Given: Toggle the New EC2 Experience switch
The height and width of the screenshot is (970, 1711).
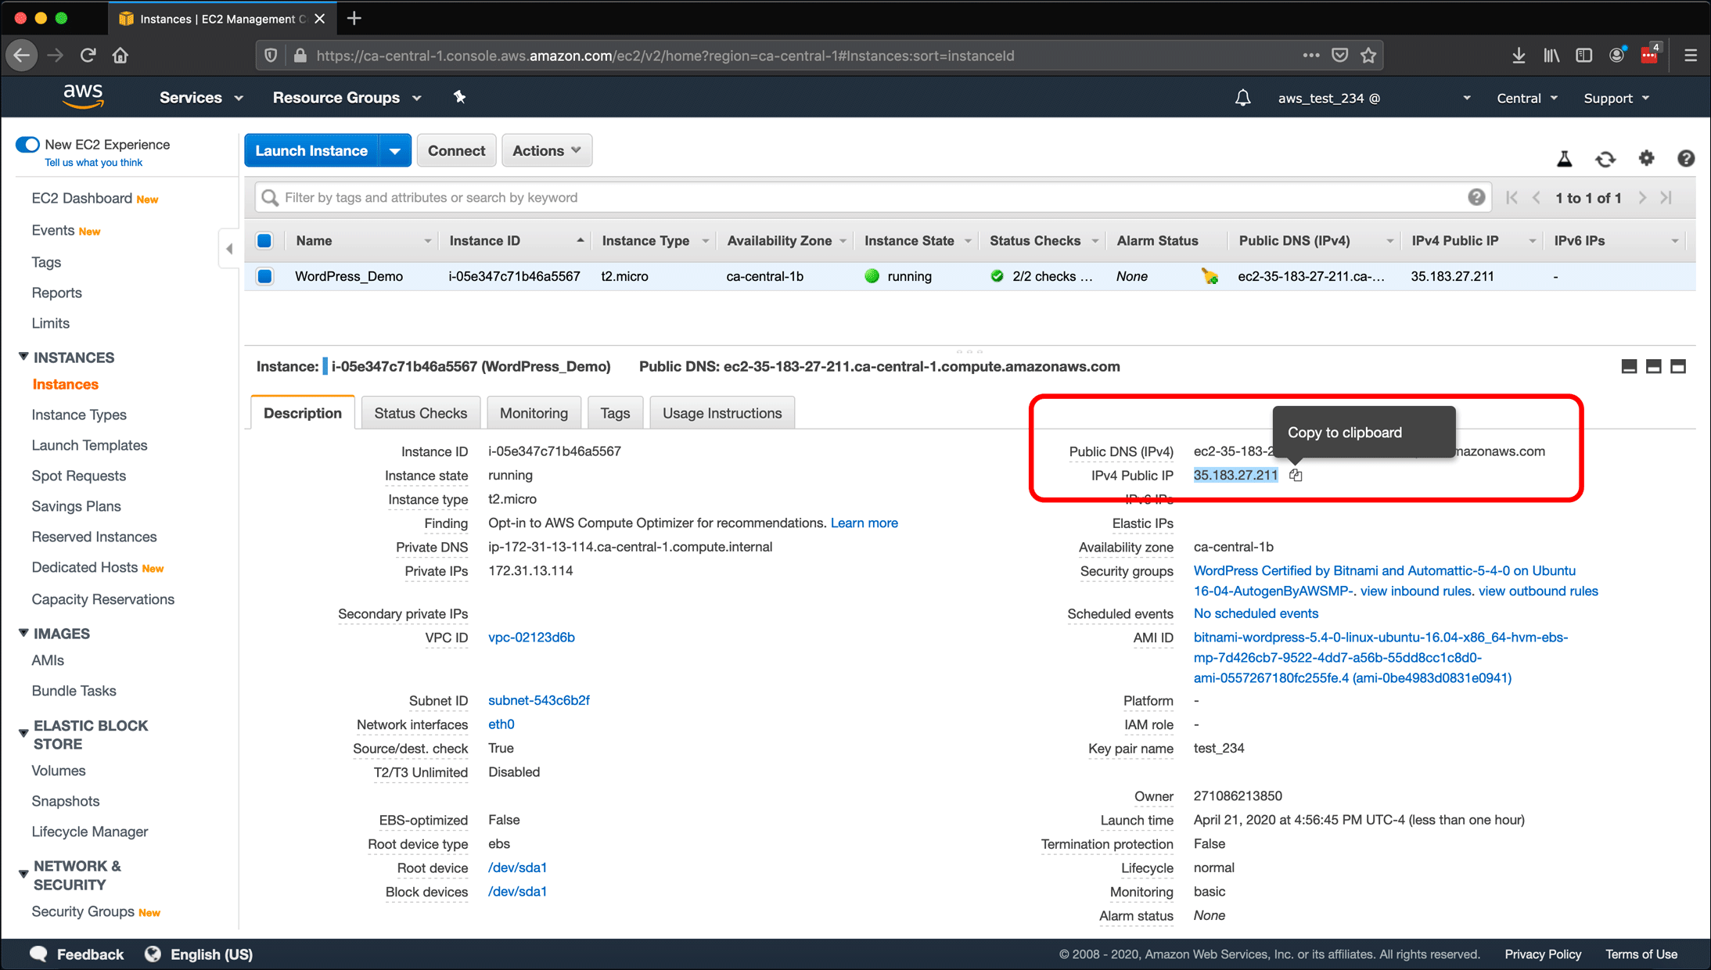Looking at the screenshot, I should point(26,145).
